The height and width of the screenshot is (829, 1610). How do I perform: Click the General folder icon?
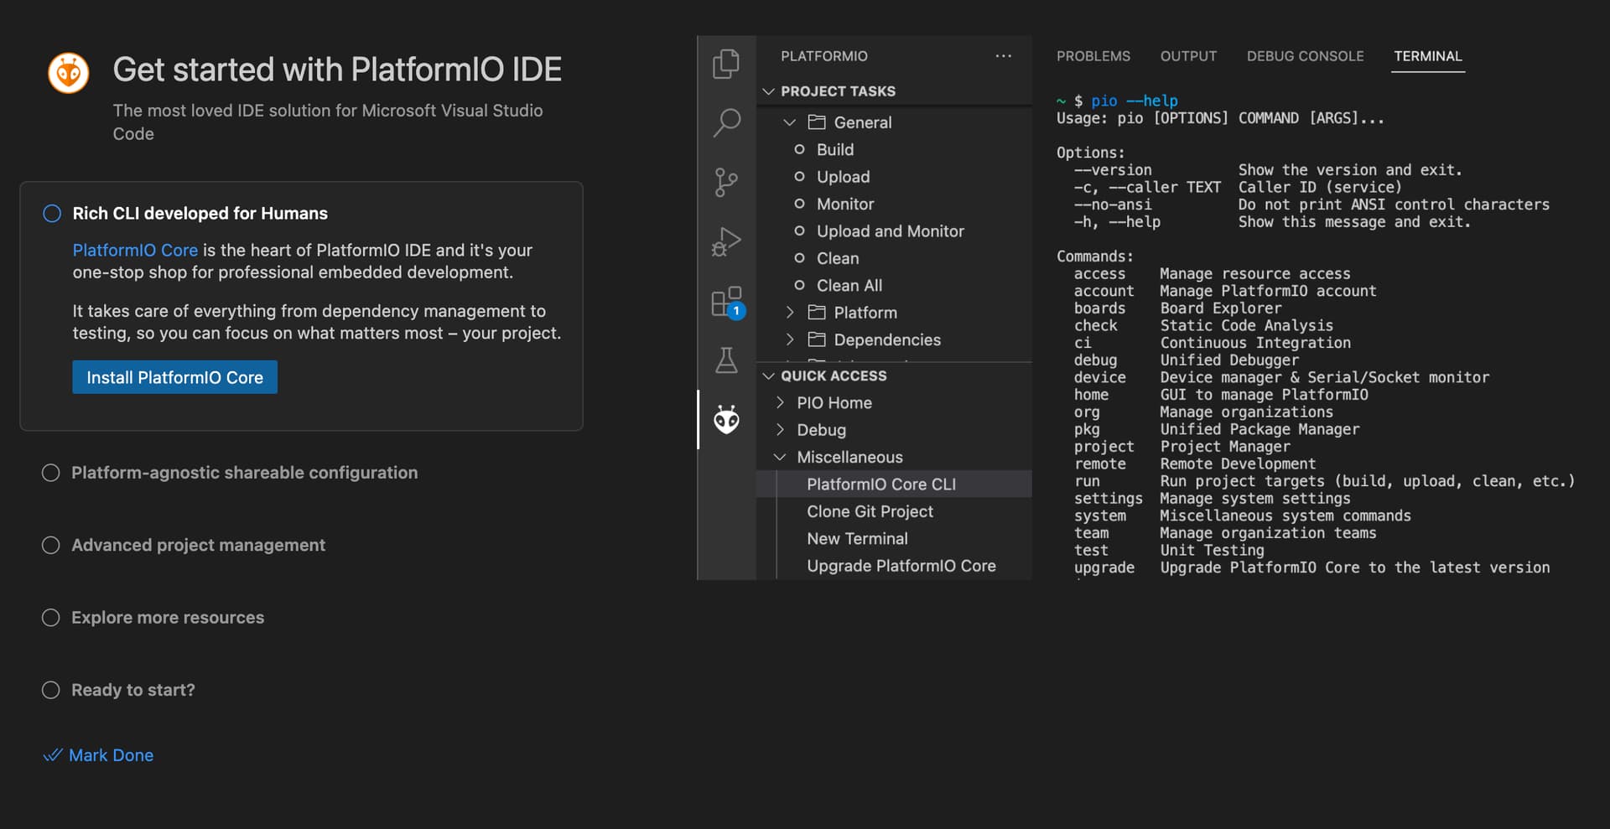(x=817, y=122)
